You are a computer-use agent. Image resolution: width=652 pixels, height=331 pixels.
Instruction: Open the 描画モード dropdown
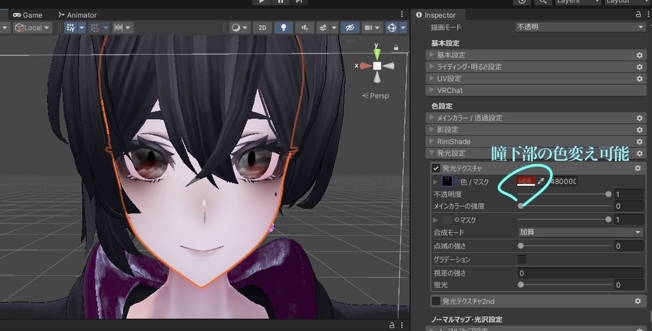pos(581,27)
